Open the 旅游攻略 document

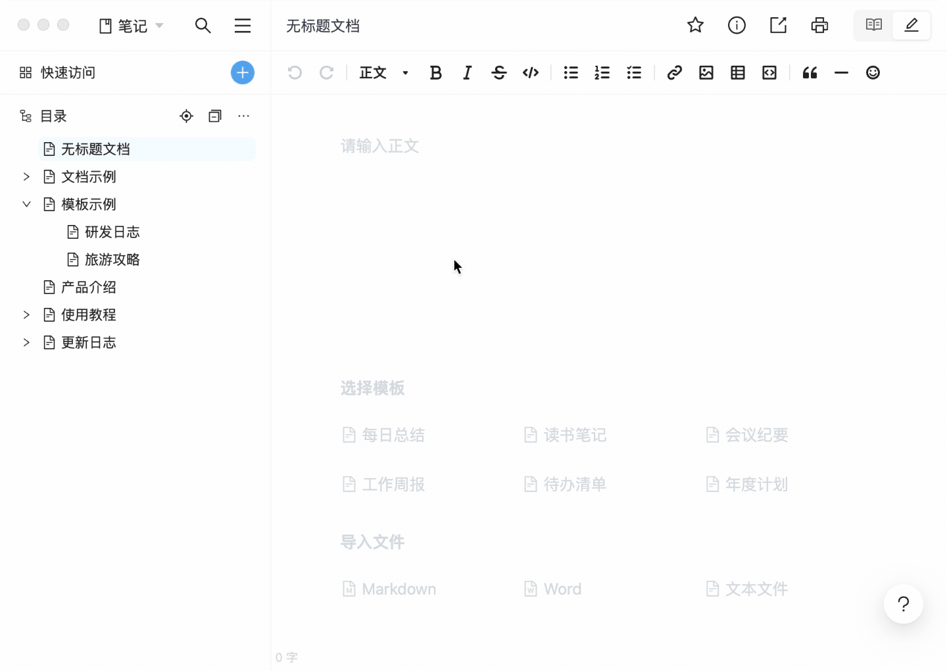point(112,259)
